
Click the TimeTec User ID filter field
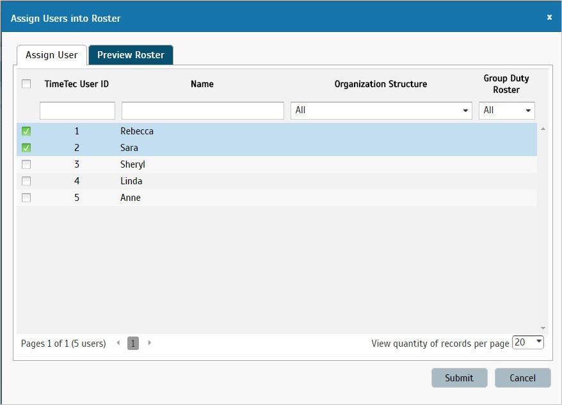(x=77, y=111)
